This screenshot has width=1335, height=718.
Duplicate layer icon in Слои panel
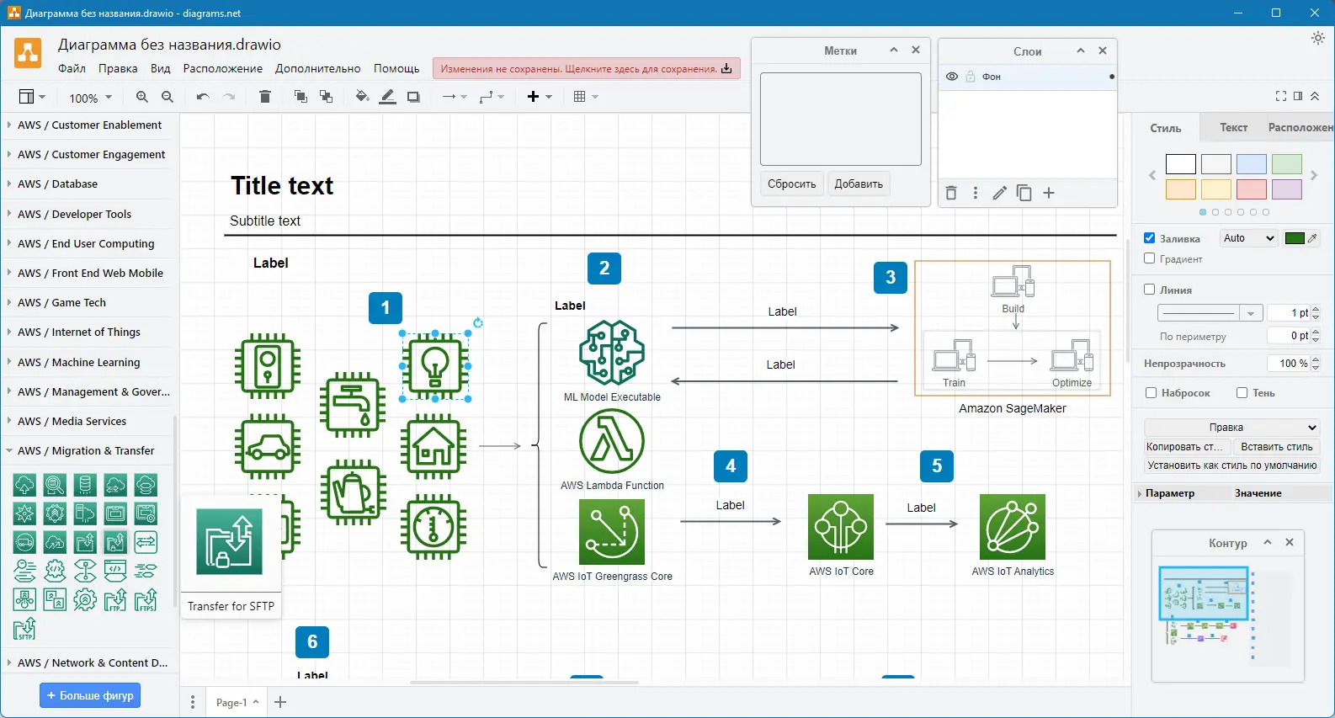click(x=1024, y=193)
